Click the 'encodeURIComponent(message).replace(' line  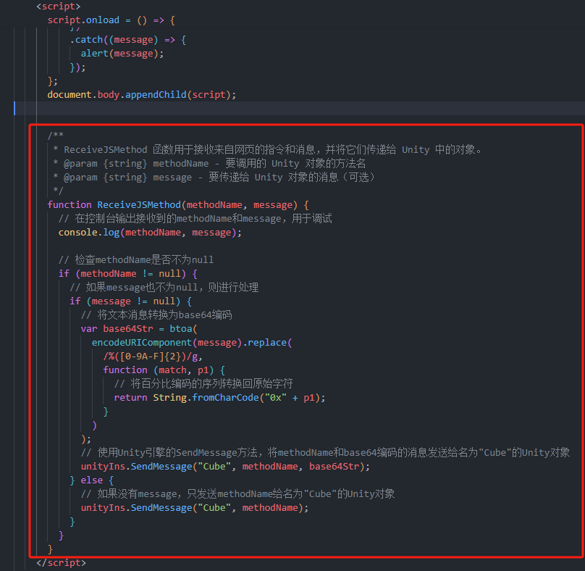click(192, 343)
